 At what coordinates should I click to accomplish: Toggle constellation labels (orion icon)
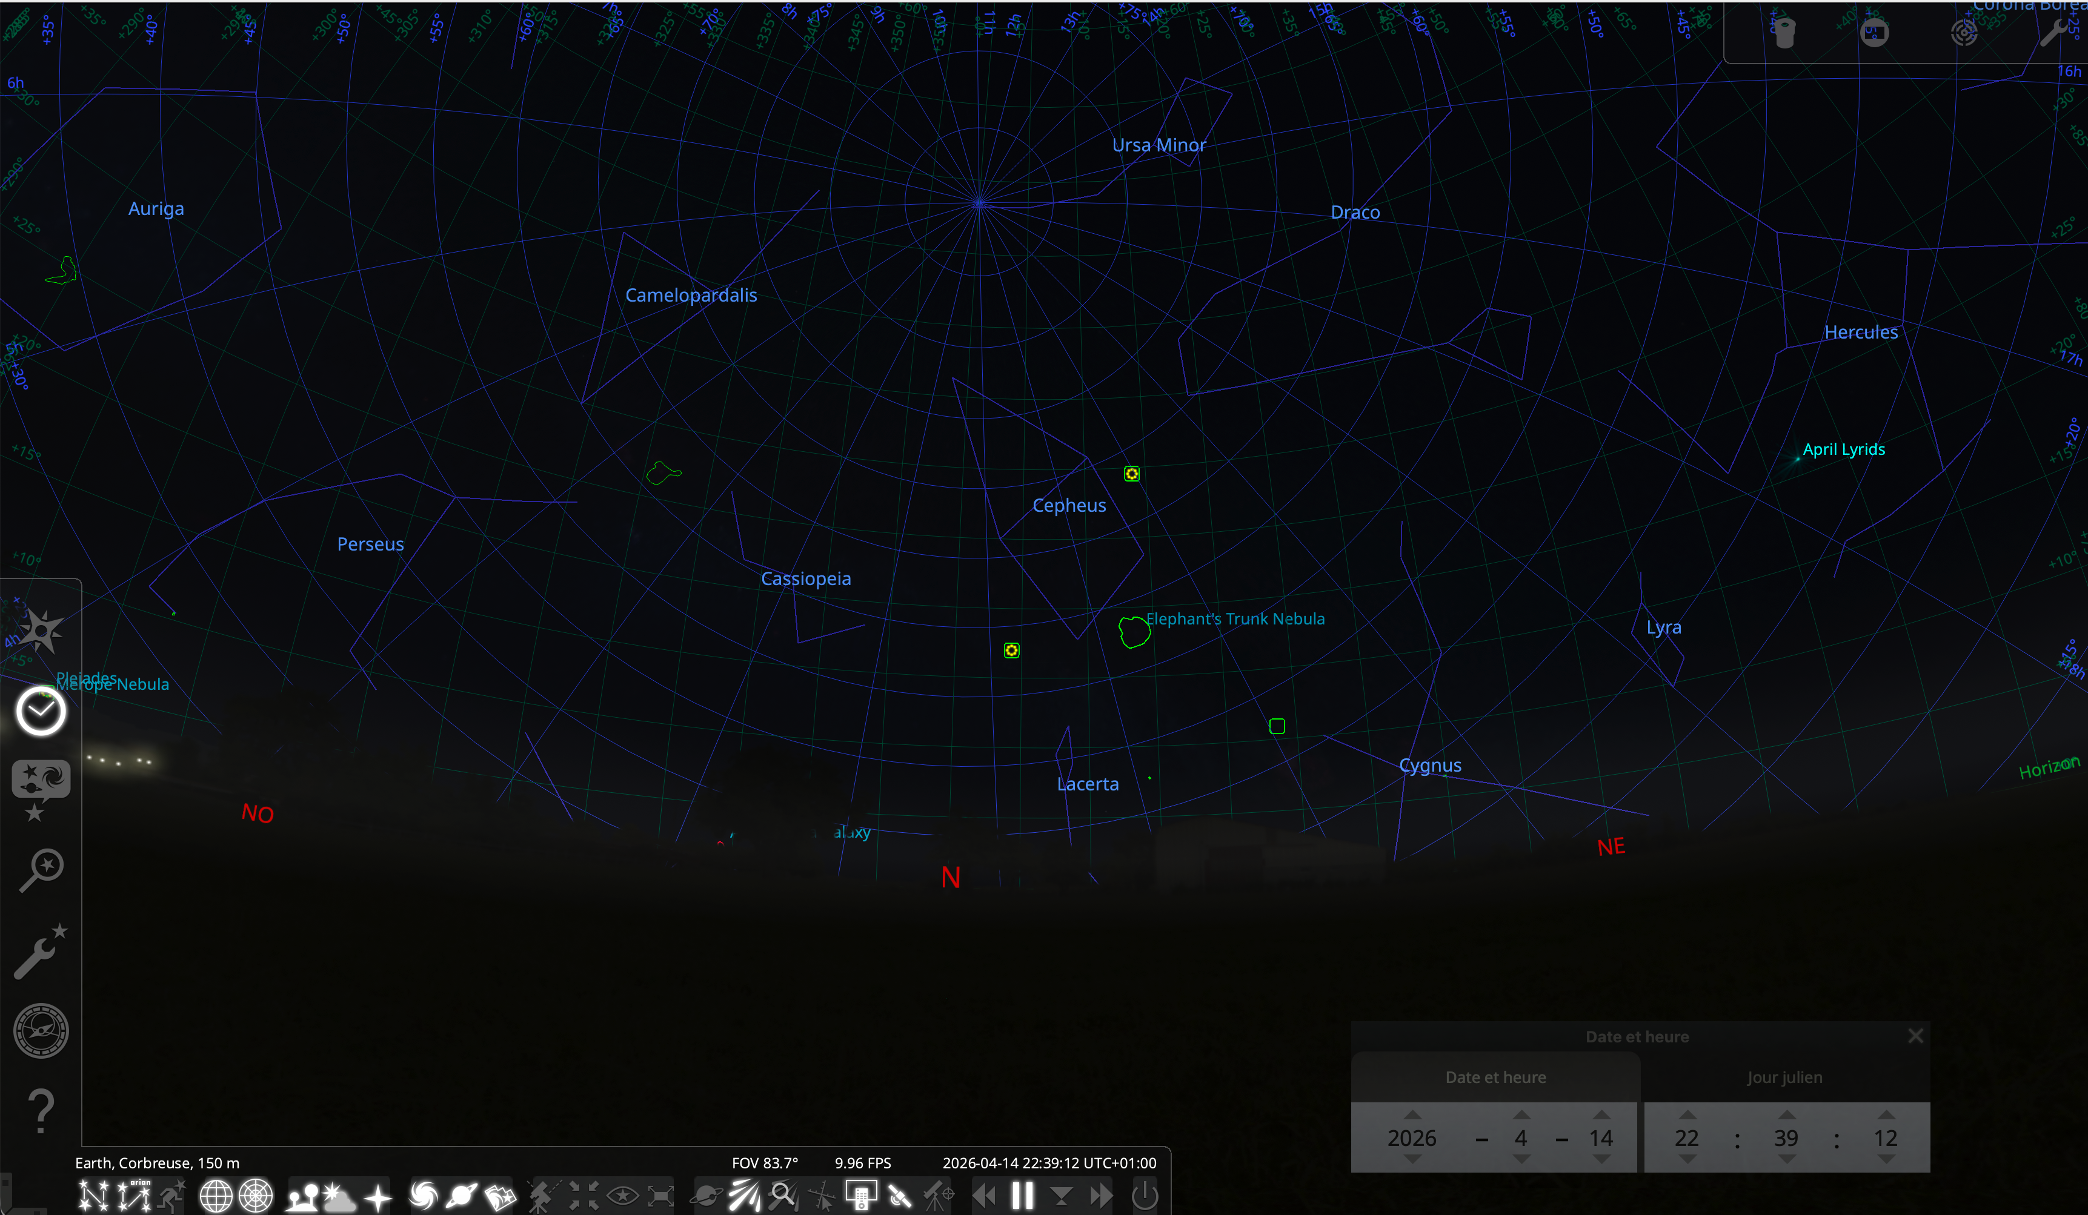click(135, 1196)
